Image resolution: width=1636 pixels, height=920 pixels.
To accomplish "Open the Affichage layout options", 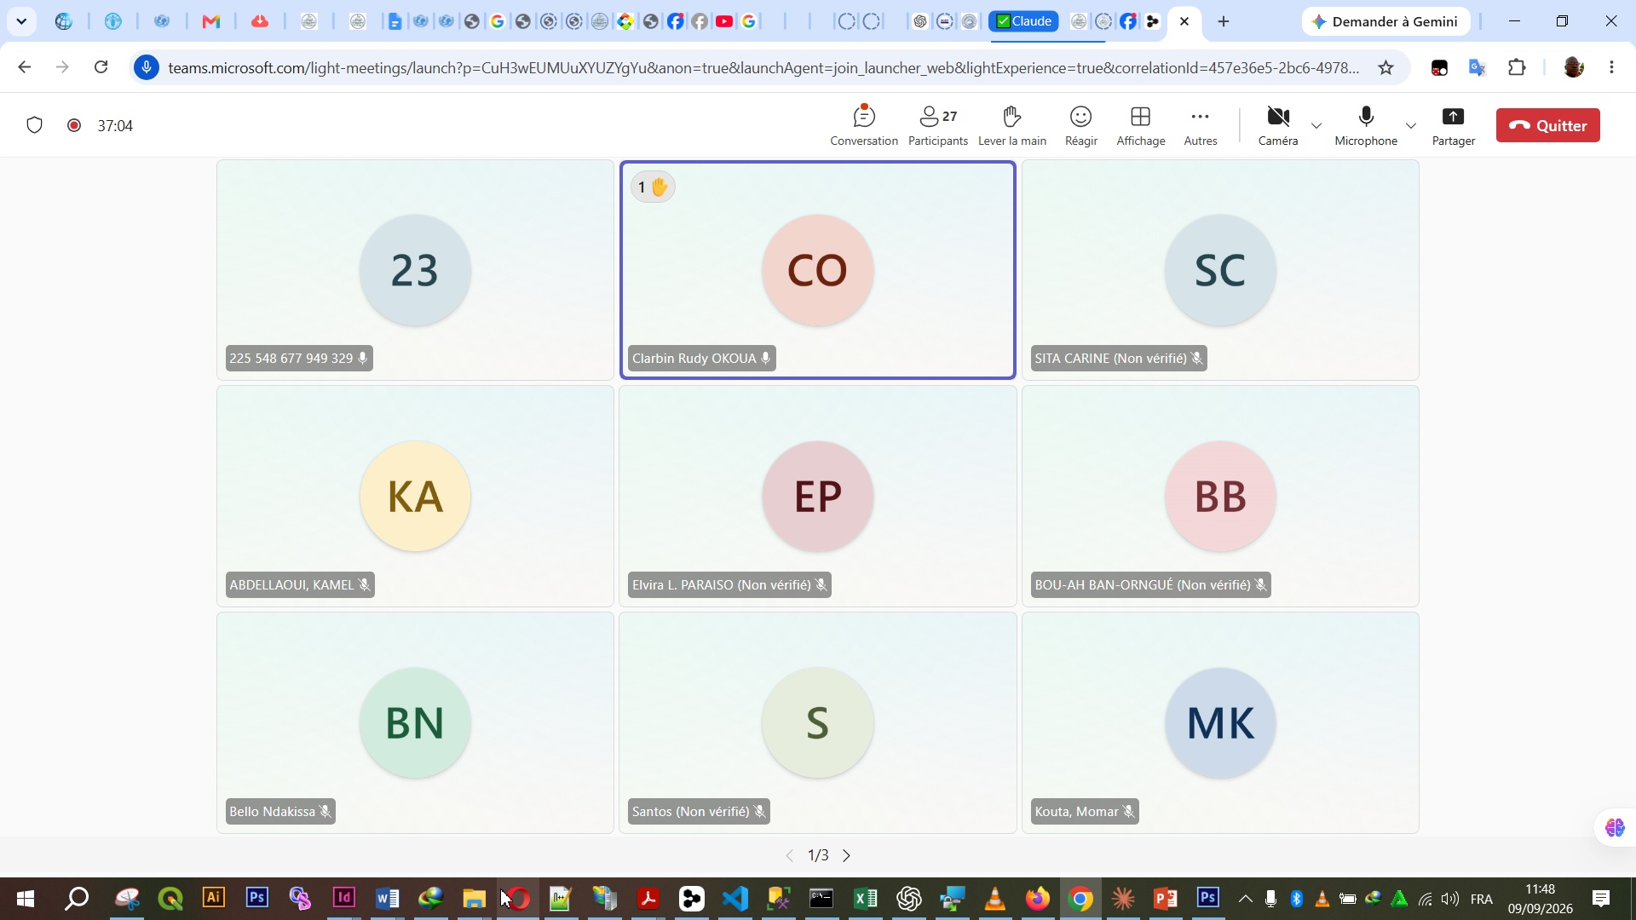I will [1140, 125].
